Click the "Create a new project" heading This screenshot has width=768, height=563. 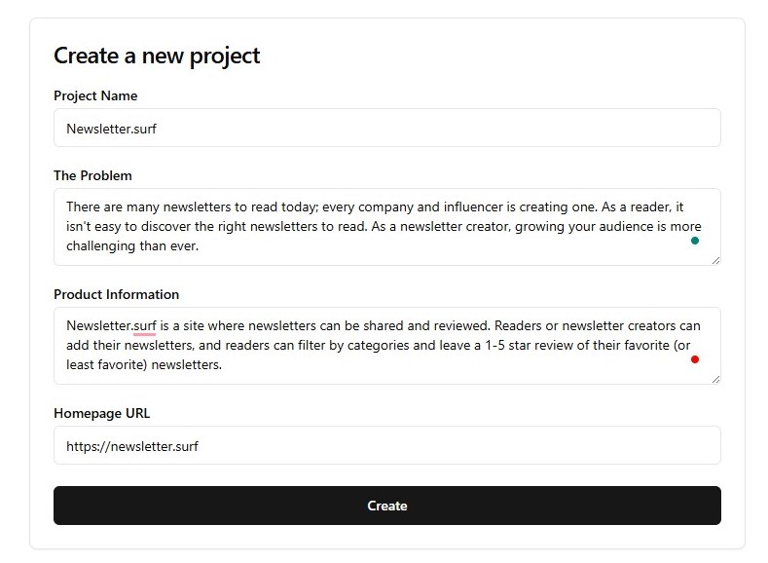point(157,56)
